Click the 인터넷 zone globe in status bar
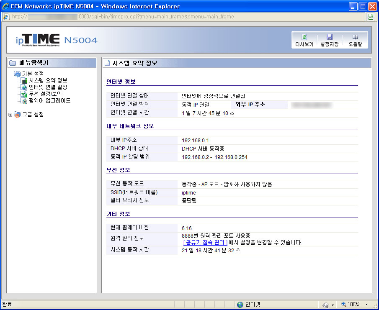Viewport: 379px width, 310px height. tap(240, 305)
